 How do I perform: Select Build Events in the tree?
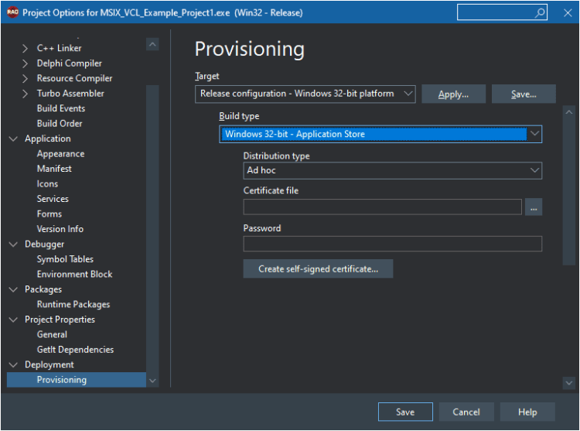click(x=61, y=108)
